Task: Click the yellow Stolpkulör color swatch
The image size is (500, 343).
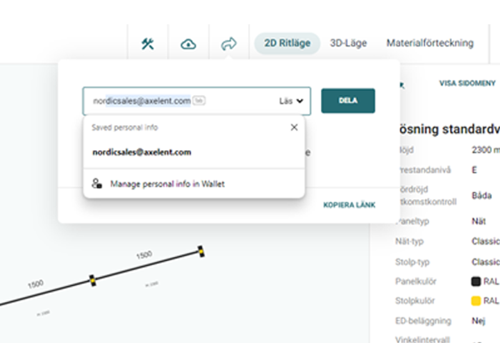Action: (476, 301)
